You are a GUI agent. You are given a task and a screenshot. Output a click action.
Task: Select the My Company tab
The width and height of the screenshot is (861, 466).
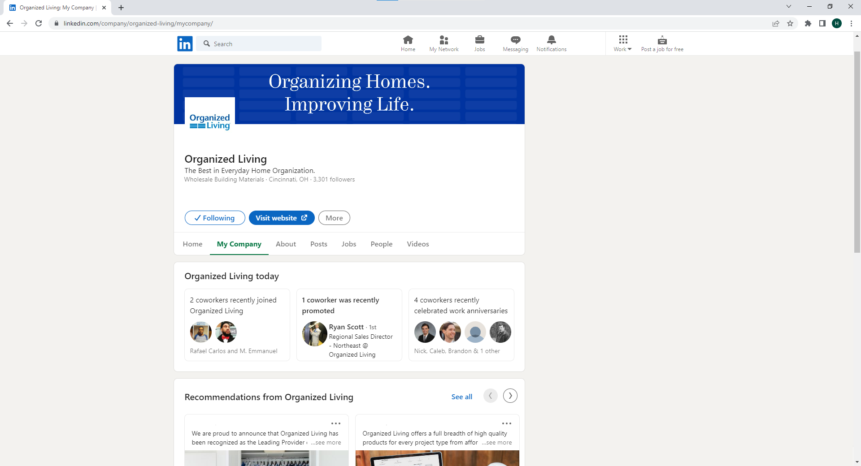(239, 244)
